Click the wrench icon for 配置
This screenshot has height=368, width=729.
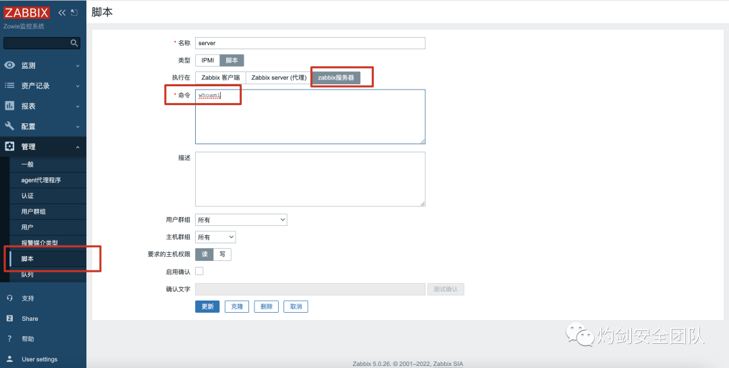click(9, 126)
